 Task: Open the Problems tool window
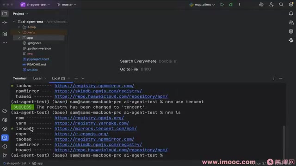coord(5,147)
